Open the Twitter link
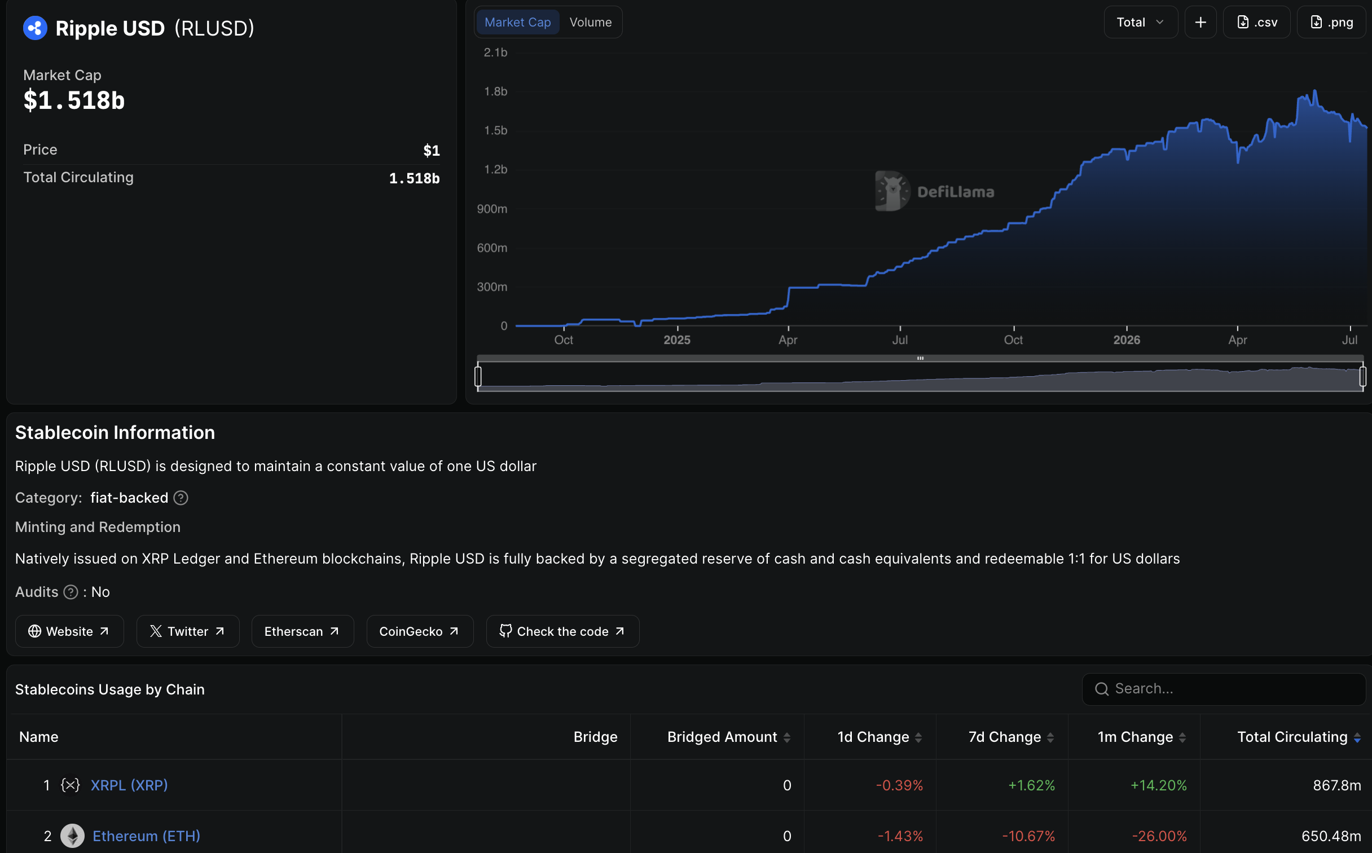 tap(188, 631)
